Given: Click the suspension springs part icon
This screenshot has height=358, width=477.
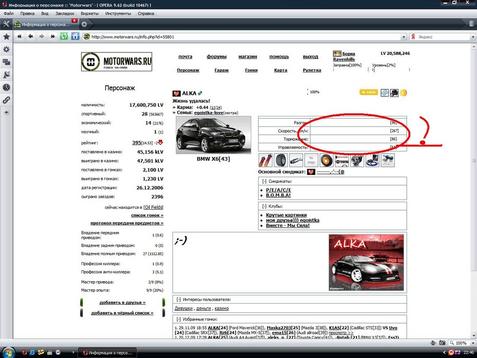Looking at the screenshot, I should tap(266, 161).
